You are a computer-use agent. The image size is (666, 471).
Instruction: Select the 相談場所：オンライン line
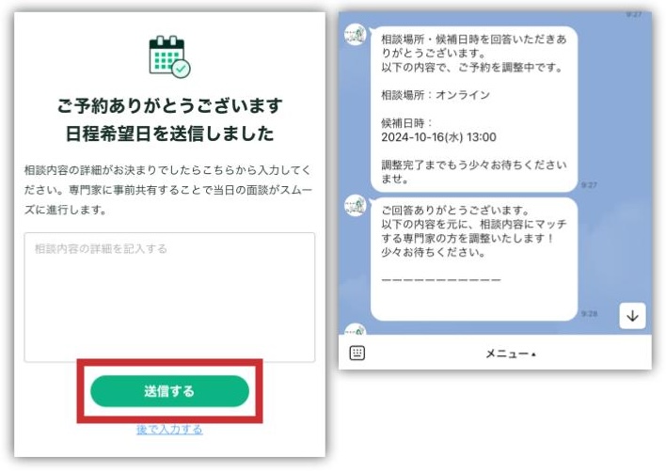[436, 95]
